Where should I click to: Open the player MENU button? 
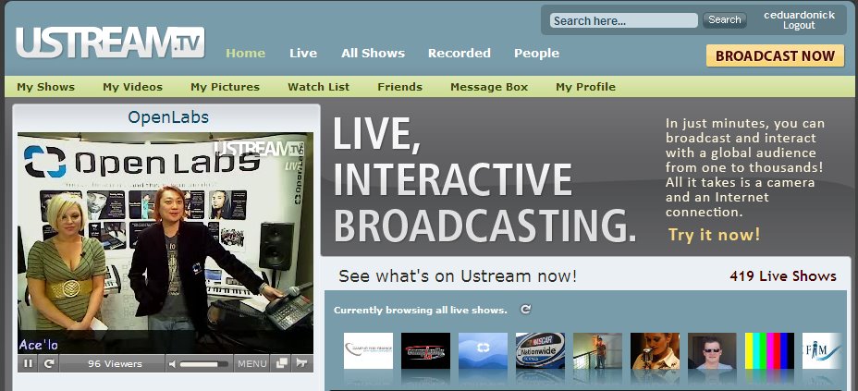tap(252, 363)
